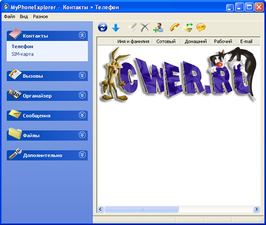This screenshot has width=266, height=225.
Task: Select Телефон under Контакты
Action: (22, 47)
